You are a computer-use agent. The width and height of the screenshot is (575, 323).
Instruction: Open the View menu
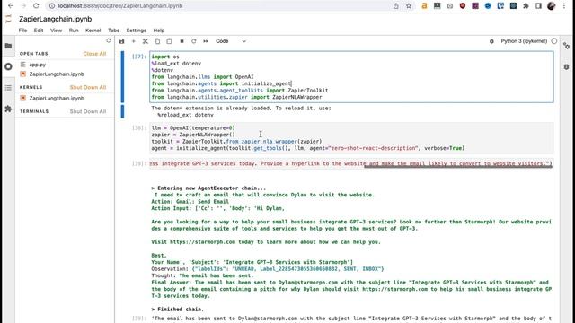[x=56, y=31]
